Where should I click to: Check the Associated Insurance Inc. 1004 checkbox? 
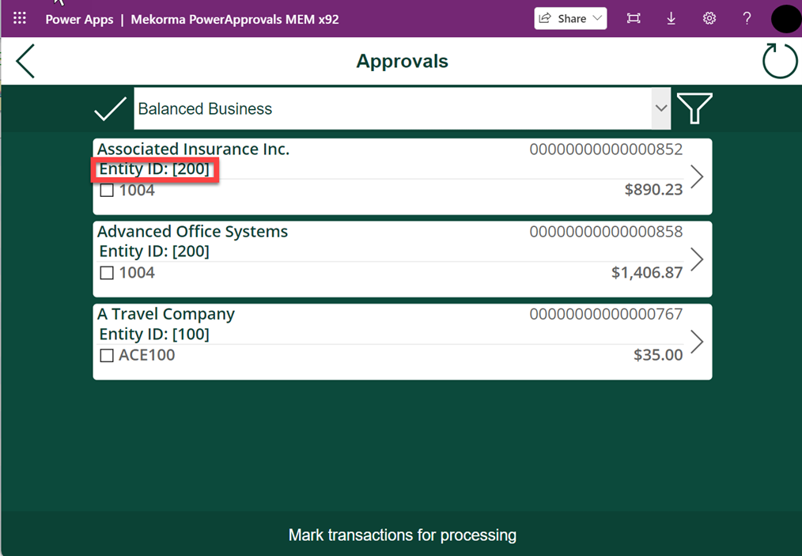(x=107, y=191)
